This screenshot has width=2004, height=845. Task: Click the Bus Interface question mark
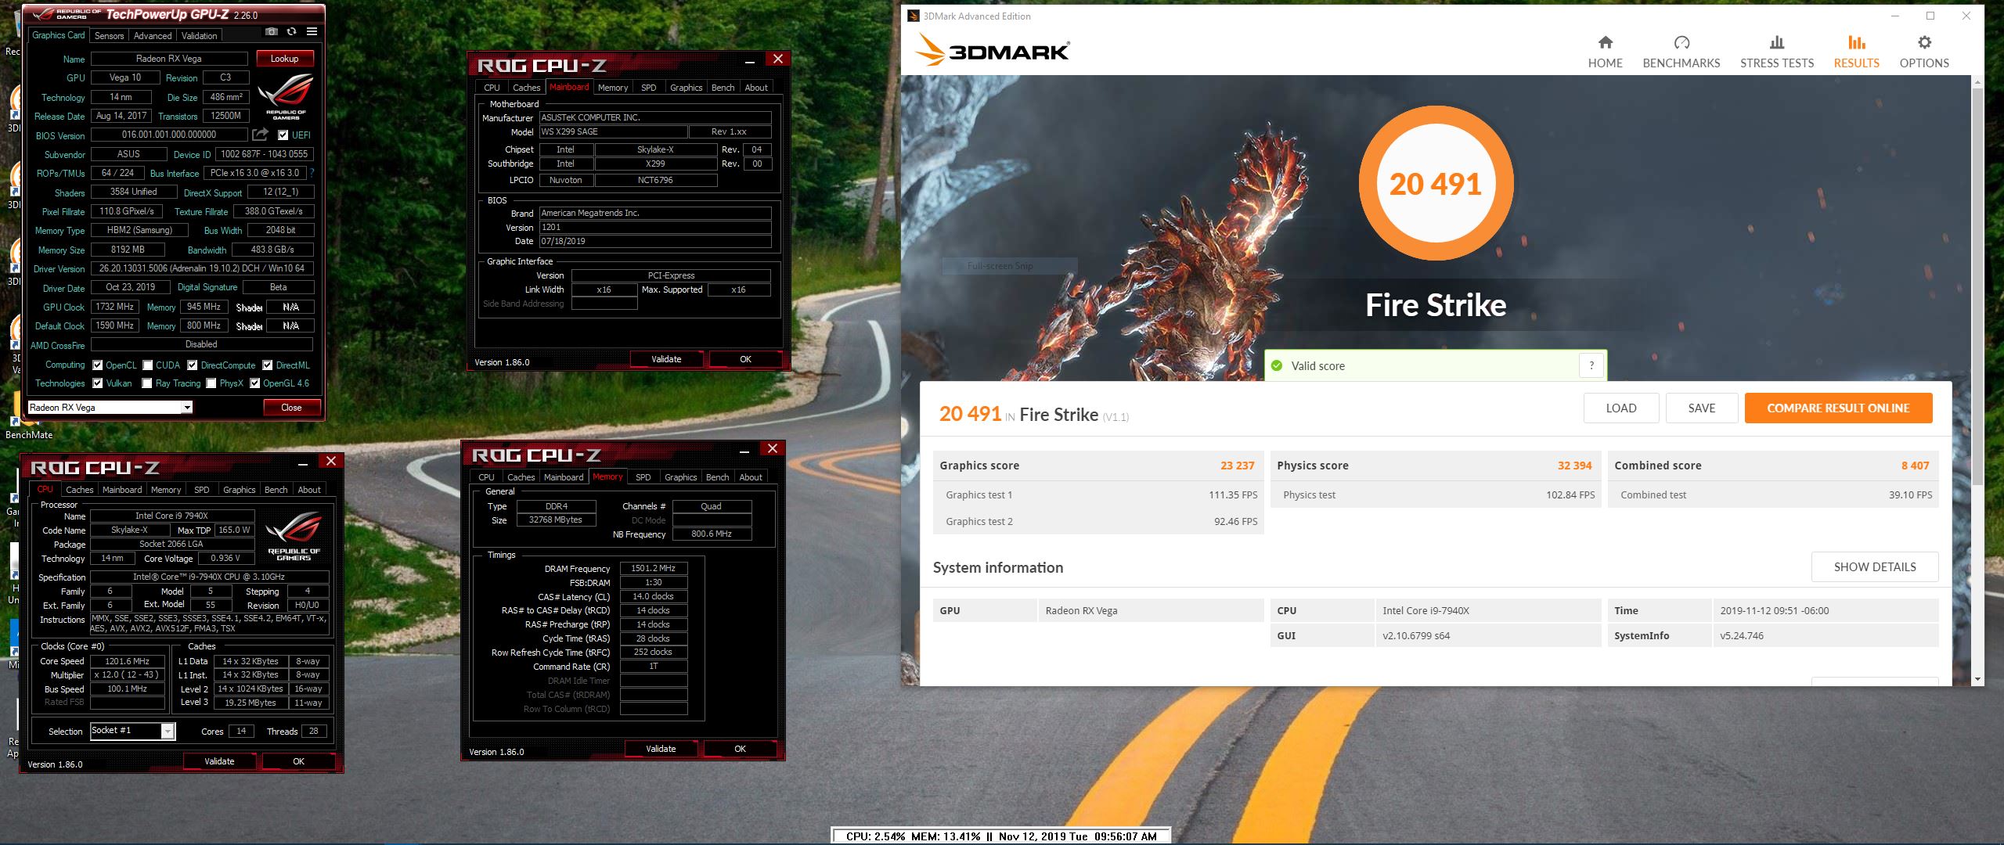pos(312,173)
